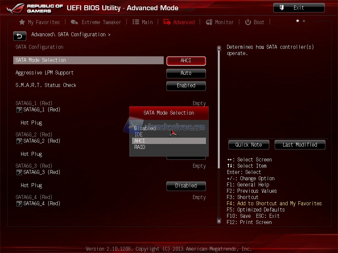Click the SATA6G_3 (Red) arrow icon
This screenshot has width=338, height=253.
click(19, 172)
